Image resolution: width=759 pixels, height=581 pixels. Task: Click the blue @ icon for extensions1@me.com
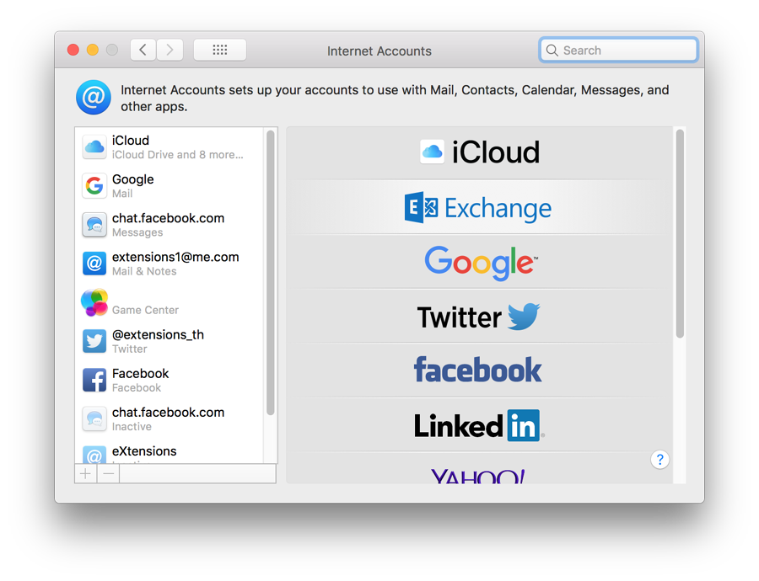(x=94, y=264)
